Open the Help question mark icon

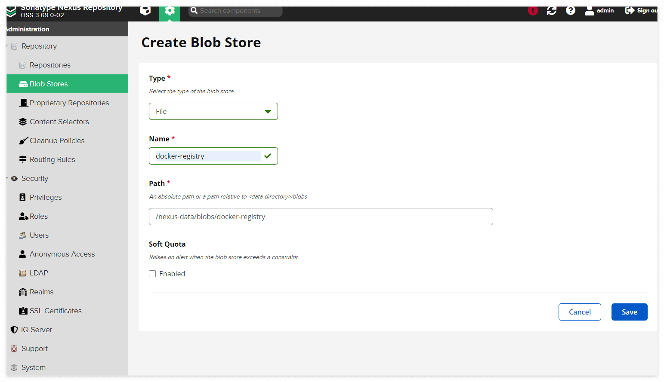coord(571,11)
